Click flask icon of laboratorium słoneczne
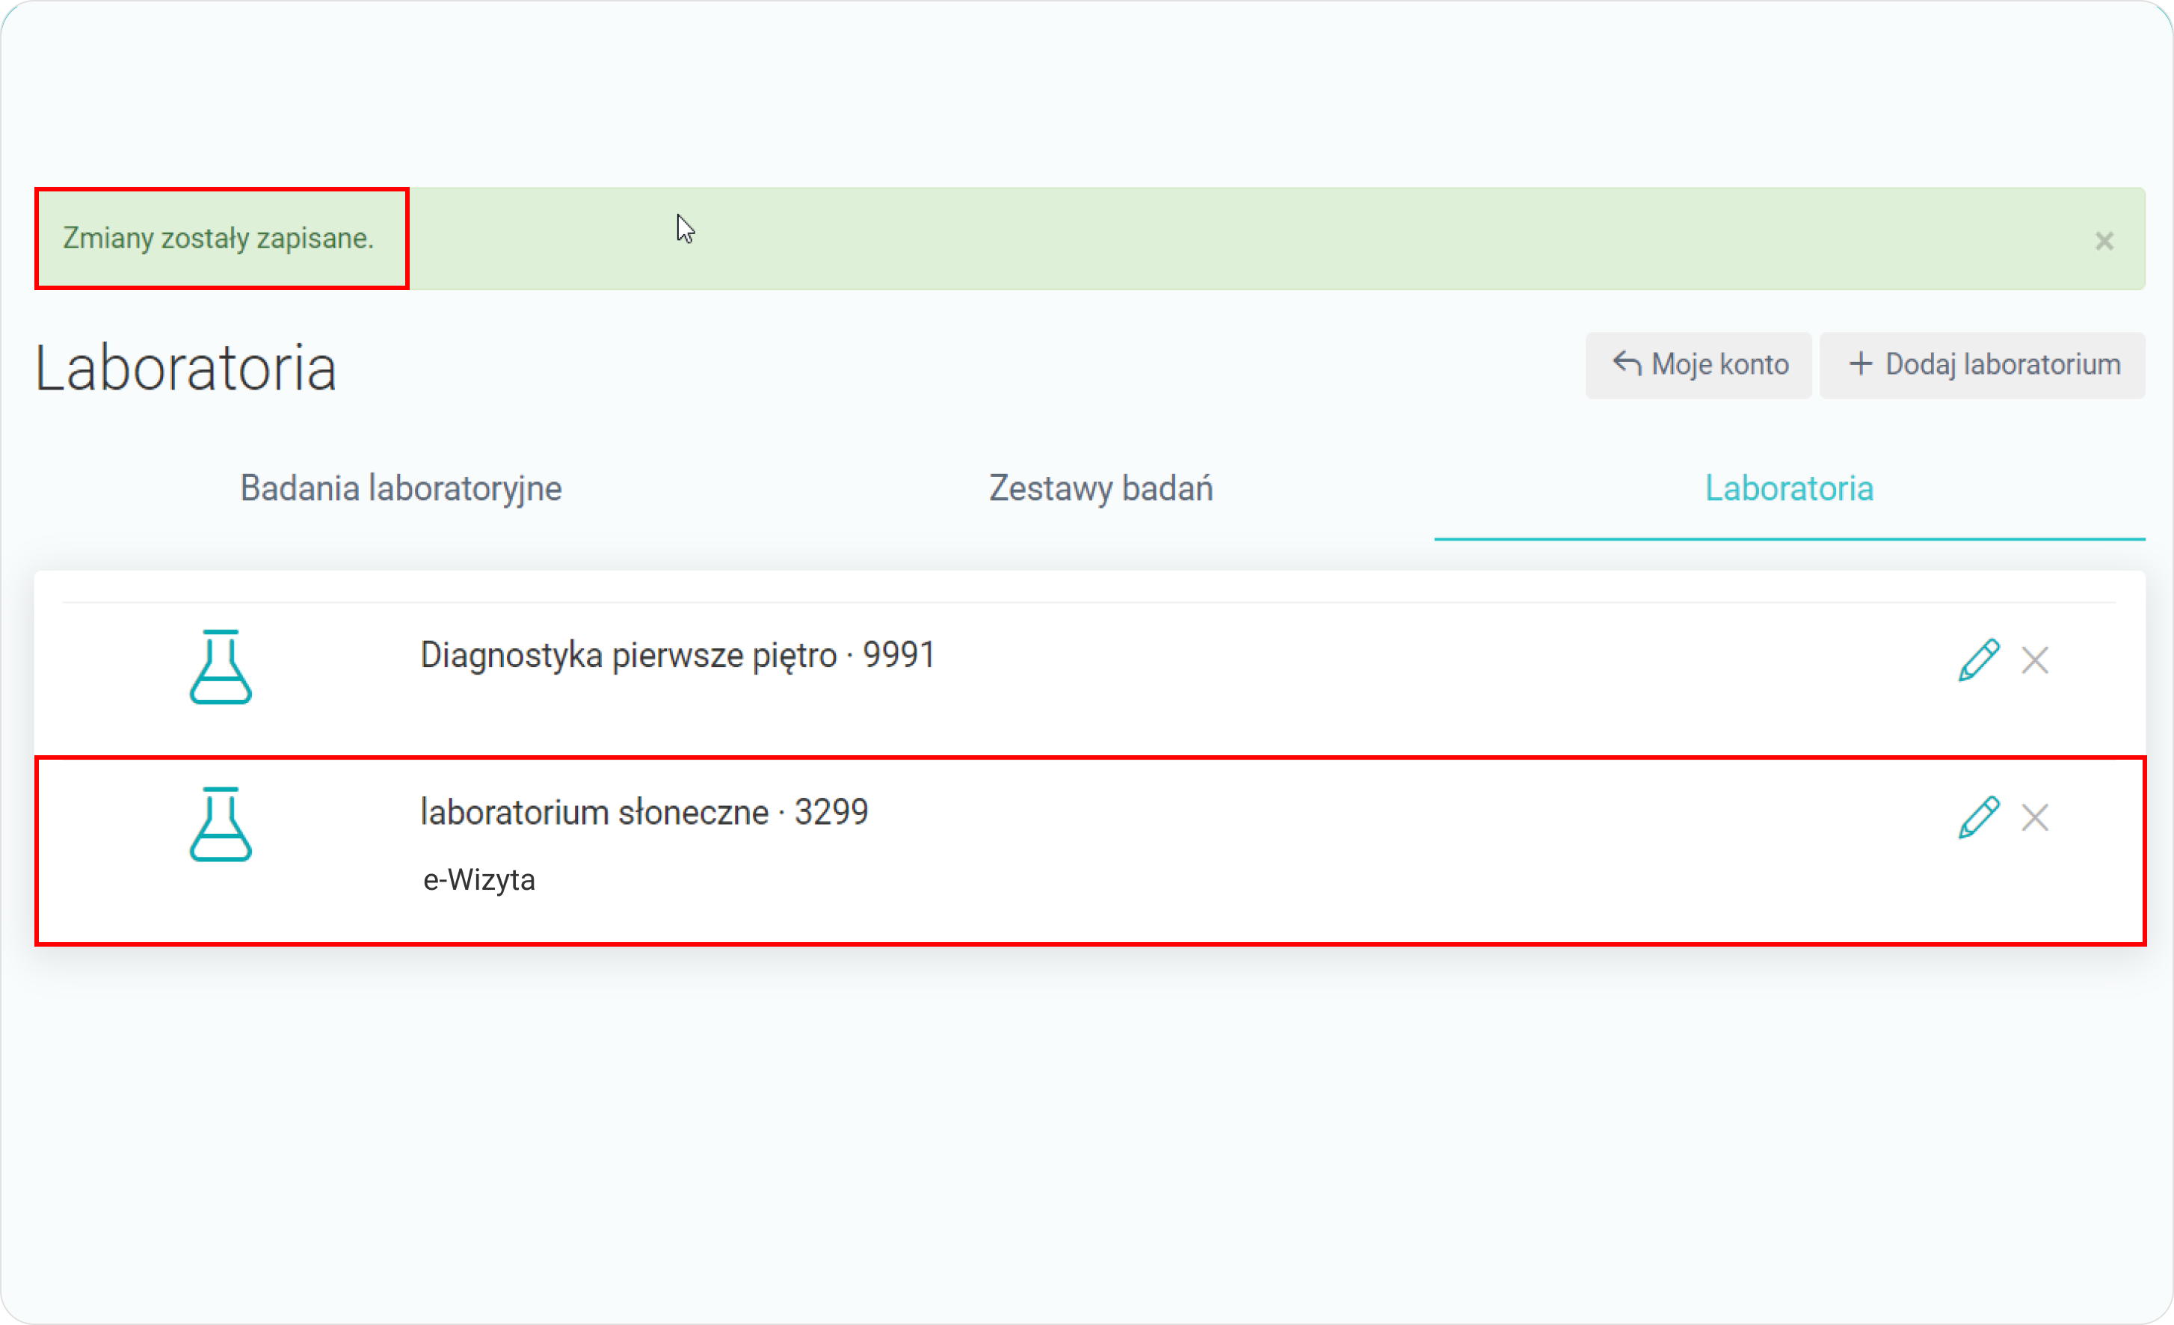 click(x=221, y=823)
